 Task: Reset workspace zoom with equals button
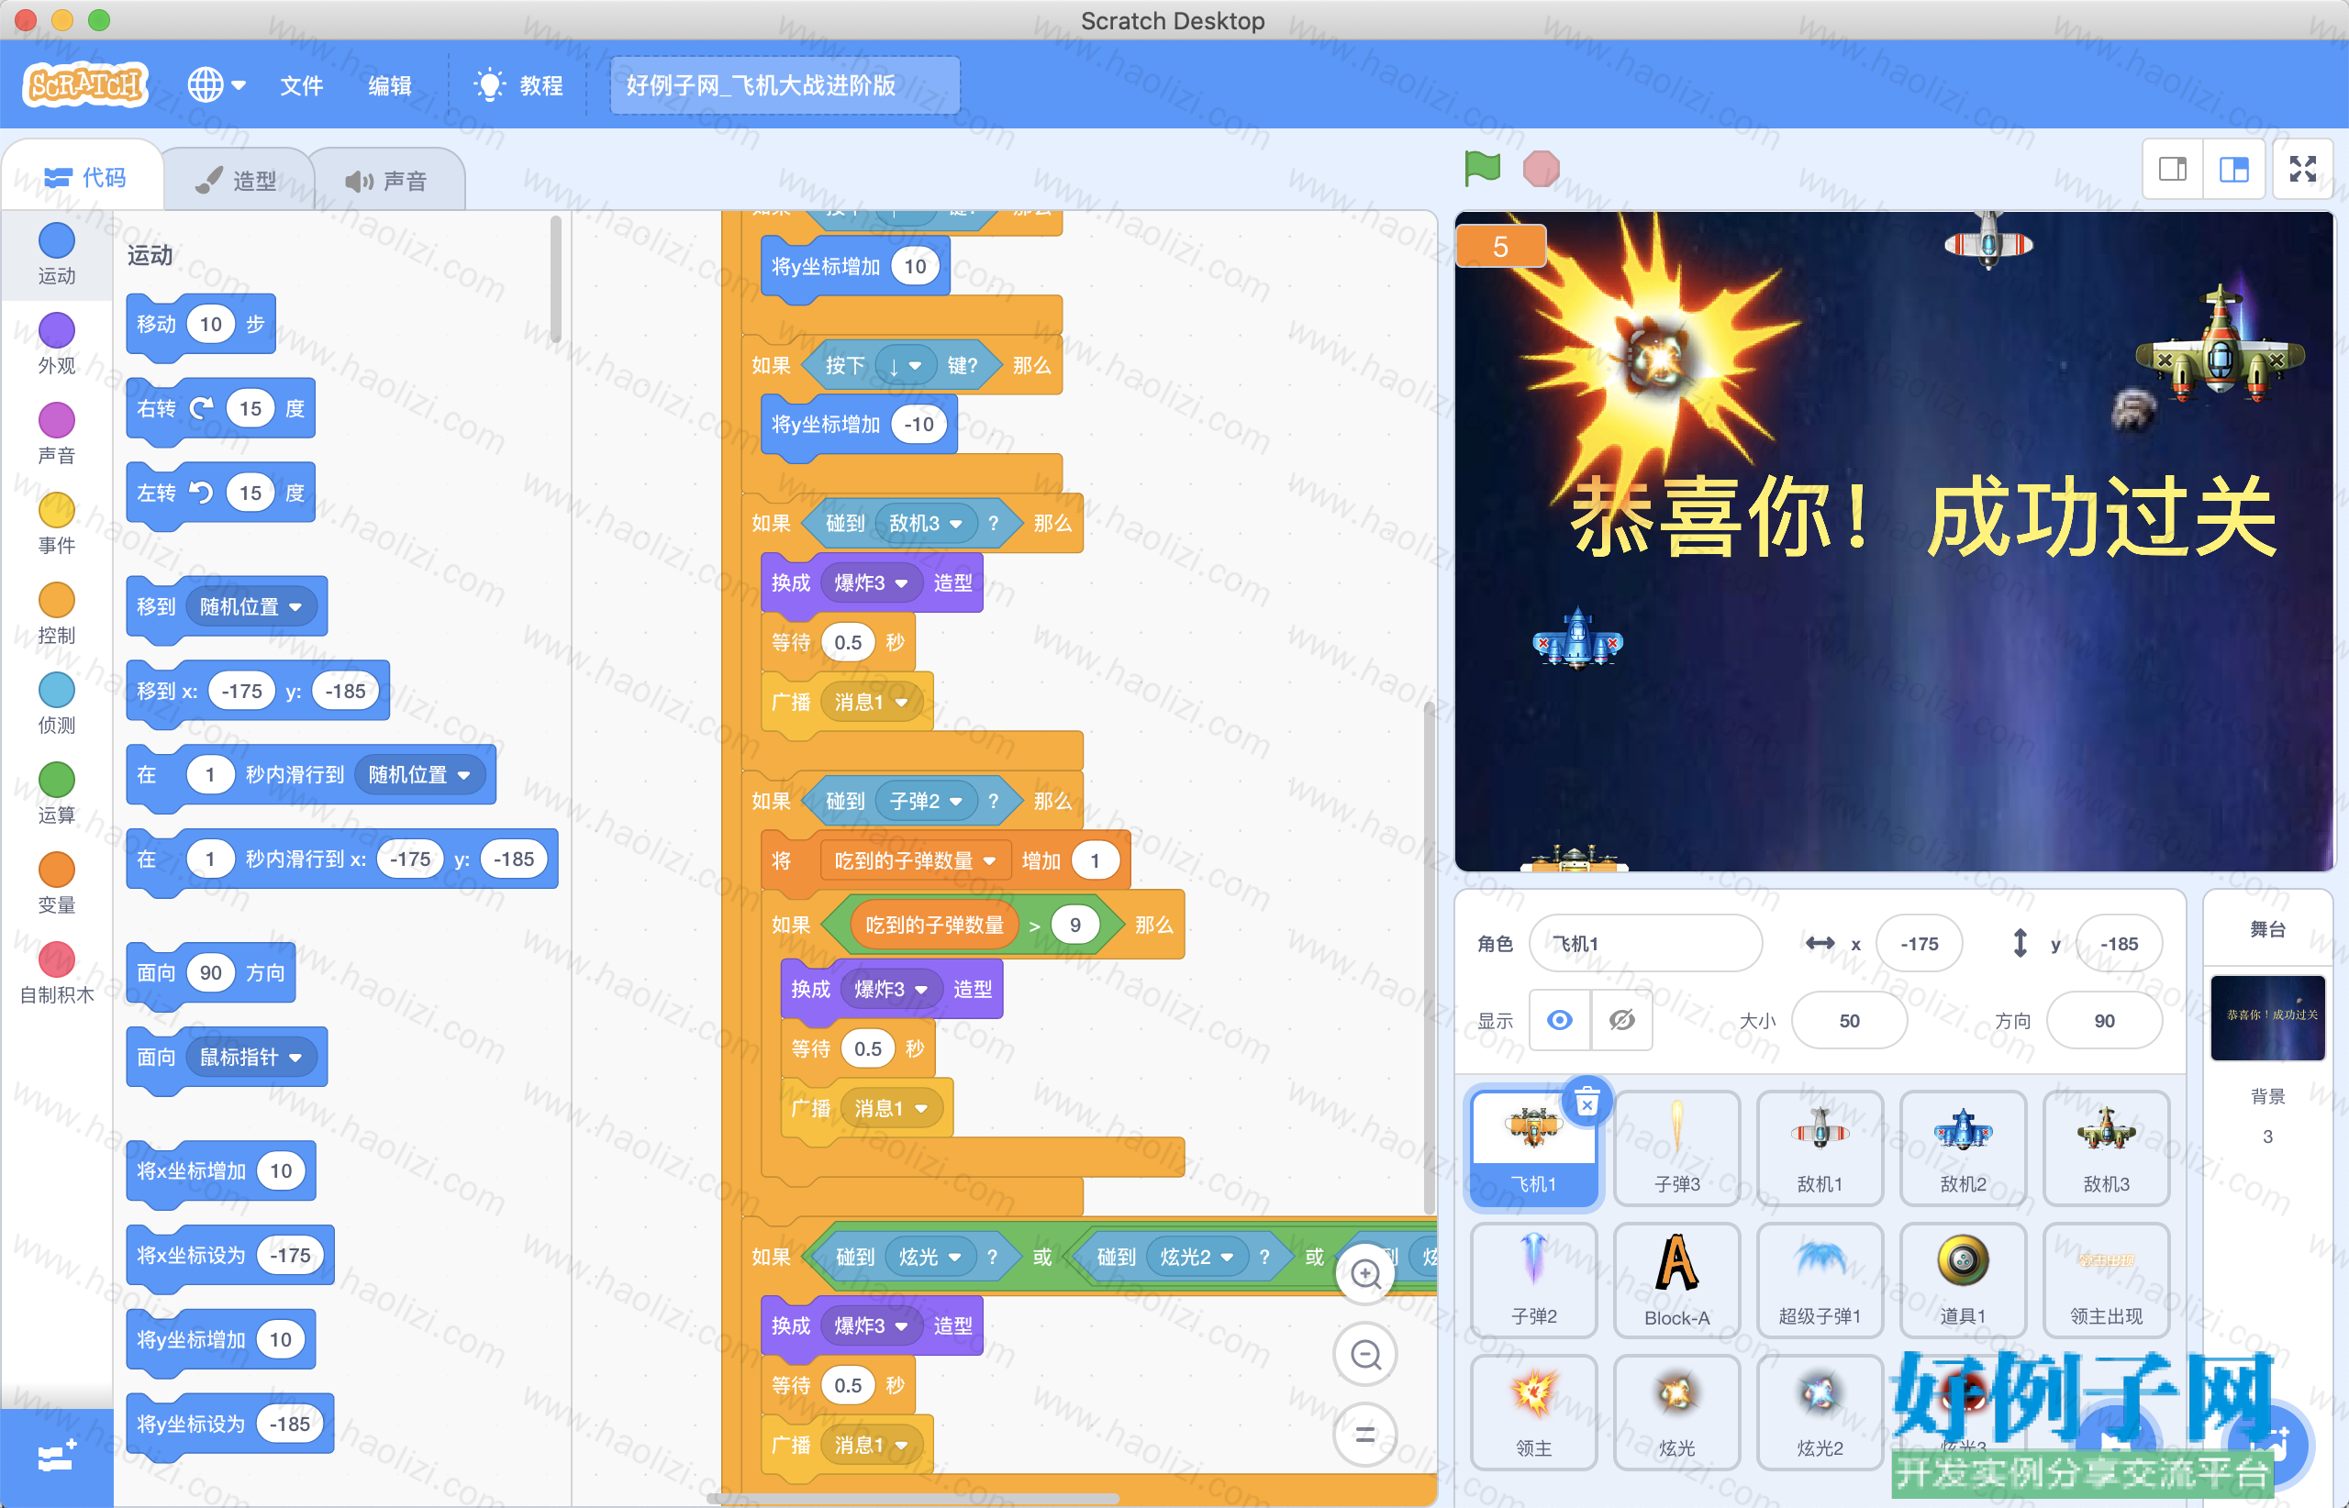tap(1365, 1435)
